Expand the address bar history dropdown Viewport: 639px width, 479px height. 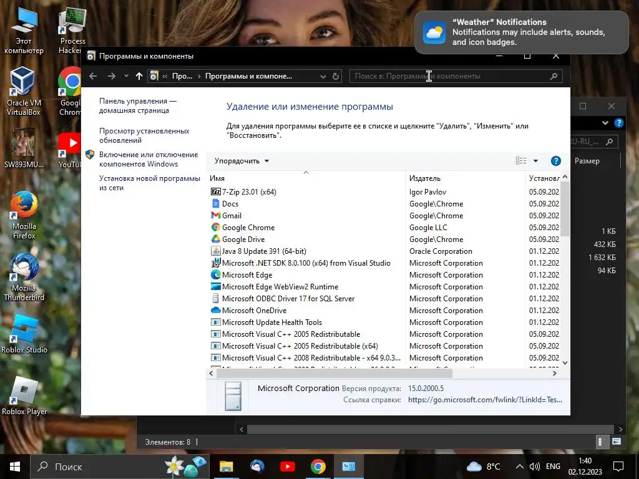point(323,76)
